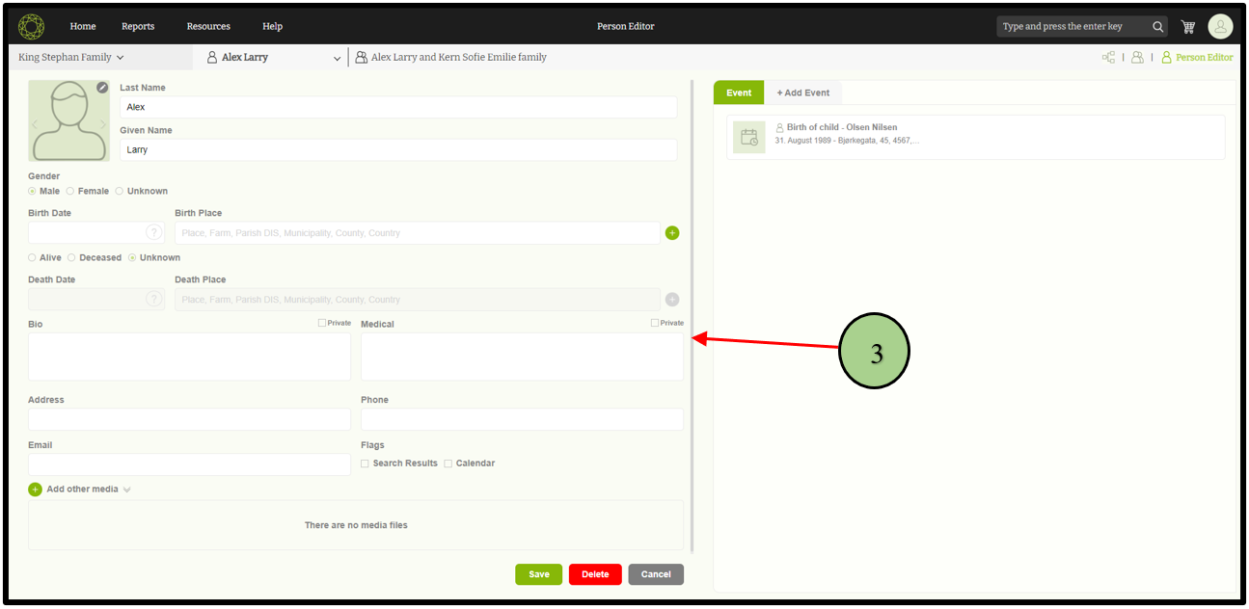Click the search magnifier icon
Viewport: 1249px width, 609px height.
1157,27
